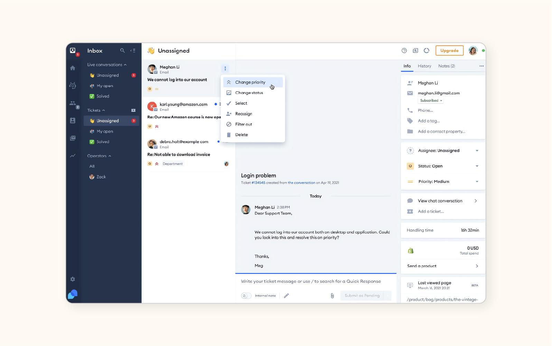Viewport: 552px width, 346px height.
Task: Click the phone icon in contact info
Action: 410,110
